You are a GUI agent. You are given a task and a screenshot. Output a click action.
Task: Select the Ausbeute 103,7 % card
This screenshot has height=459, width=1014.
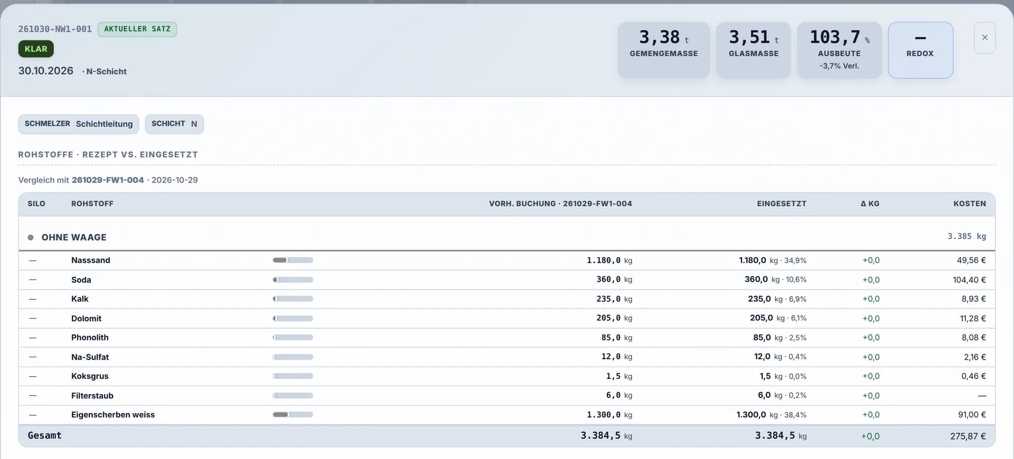[839, 50]
